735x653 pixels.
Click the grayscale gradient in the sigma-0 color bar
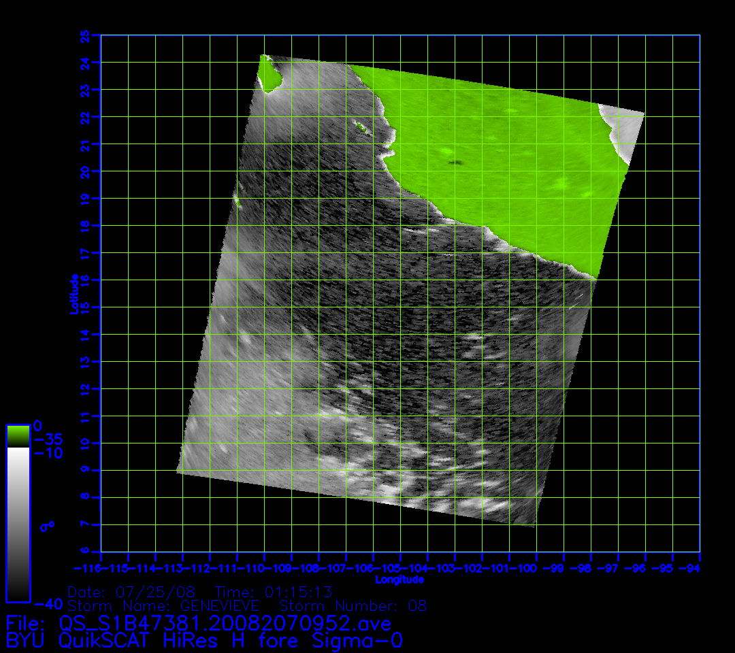[x=18, y=524]
